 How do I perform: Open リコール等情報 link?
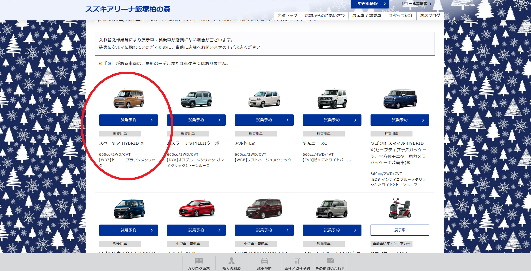click(x=416, y=4)
